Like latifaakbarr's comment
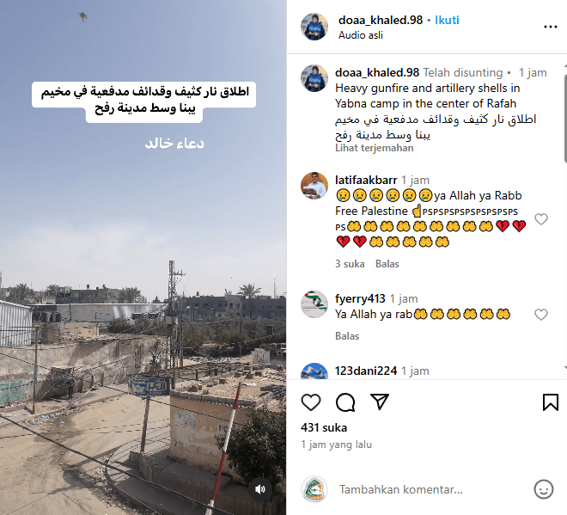 click(541, 219)
